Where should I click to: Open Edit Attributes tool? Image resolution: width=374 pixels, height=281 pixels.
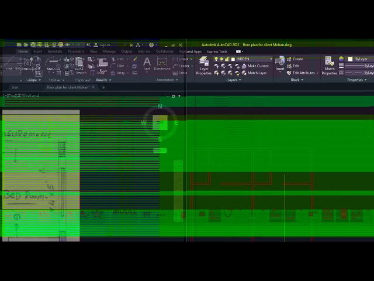(x=301, y=73)
